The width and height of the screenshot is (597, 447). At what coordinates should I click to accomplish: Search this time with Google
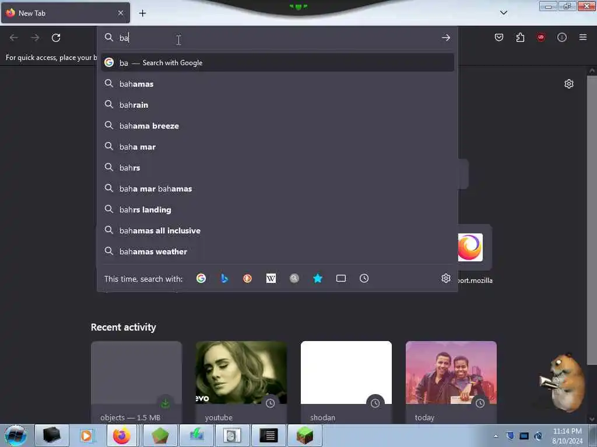201,278
